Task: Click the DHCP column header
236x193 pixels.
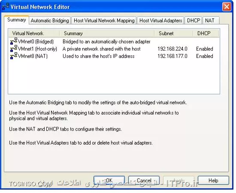Action: pyautogui.click(x=206, y=33)
